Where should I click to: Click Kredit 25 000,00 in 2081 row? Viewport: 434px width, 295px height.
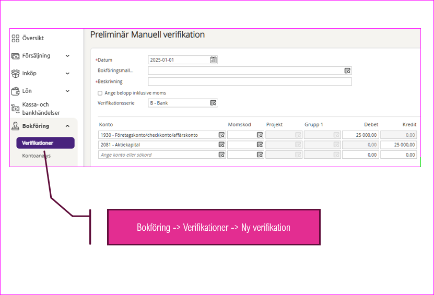[x=398, y=145]
